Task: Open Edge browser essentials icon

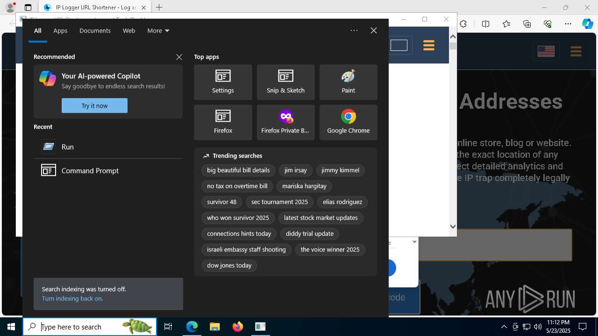Action: pos(548,24)
